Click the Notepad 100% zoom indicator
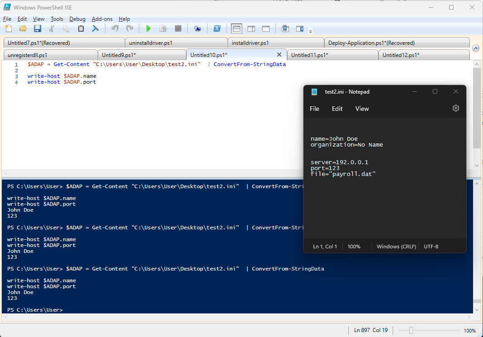 (x=354, y=247)
